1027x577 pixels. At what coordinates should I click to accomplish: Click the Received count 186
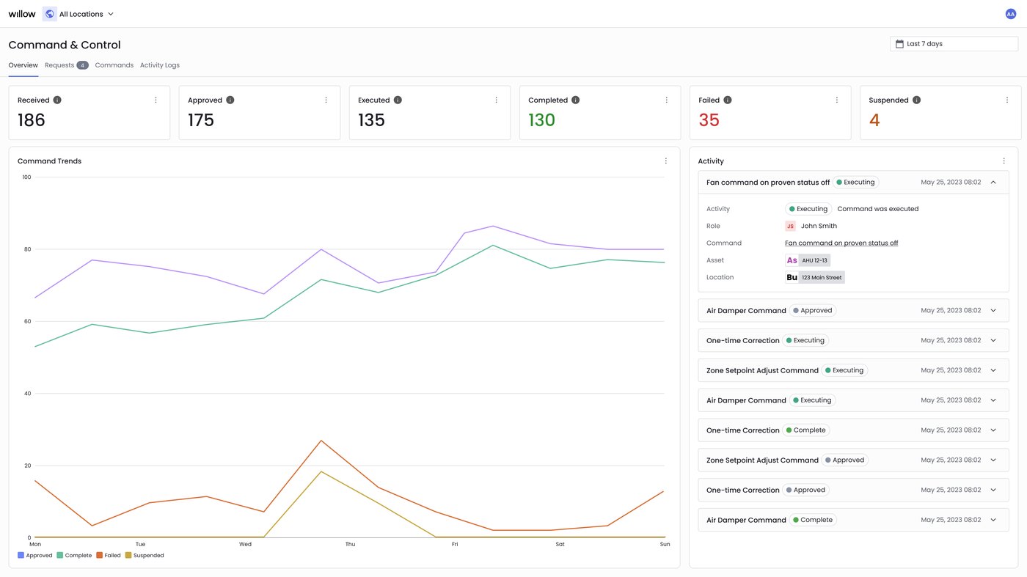coord(32,120)
